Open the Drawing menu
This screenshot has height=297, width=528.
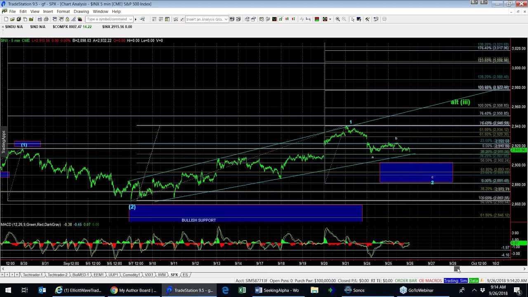point(81,12)
